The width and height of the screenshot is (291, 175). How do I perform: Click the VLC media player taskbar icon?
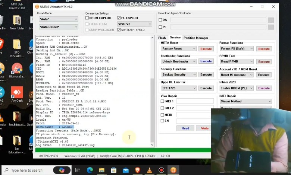pos(150,170)
